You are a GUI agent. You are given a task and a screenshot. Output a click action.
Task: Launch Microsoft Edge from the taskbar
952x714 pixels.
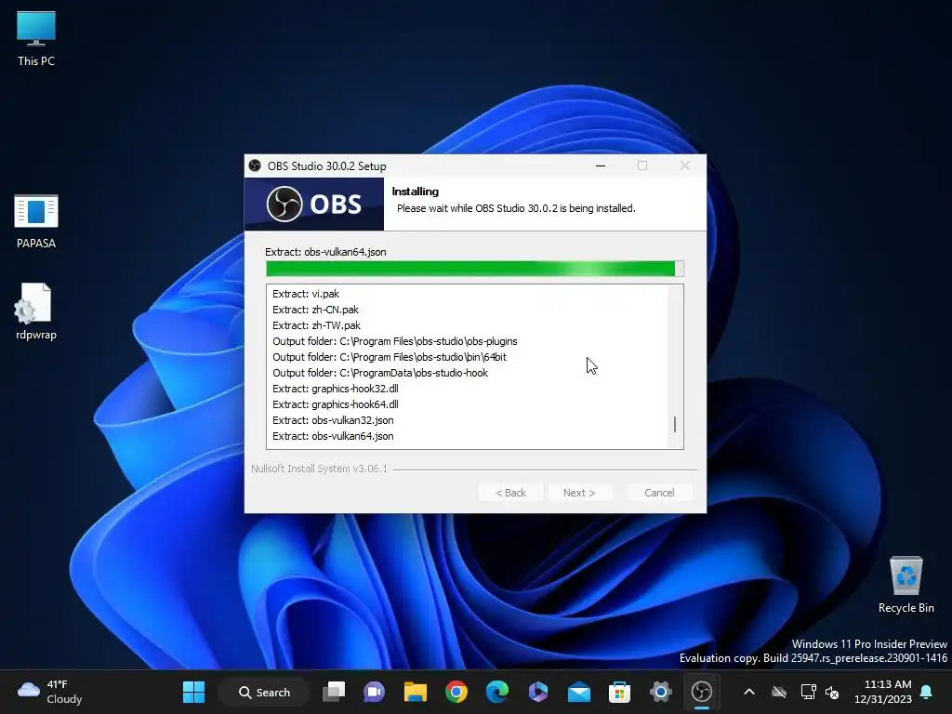tap(496, 692)
